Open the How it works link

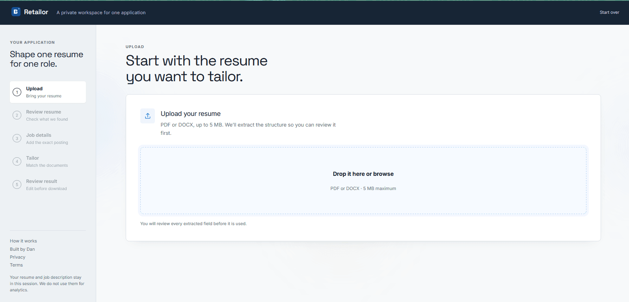tap(23, 241)
